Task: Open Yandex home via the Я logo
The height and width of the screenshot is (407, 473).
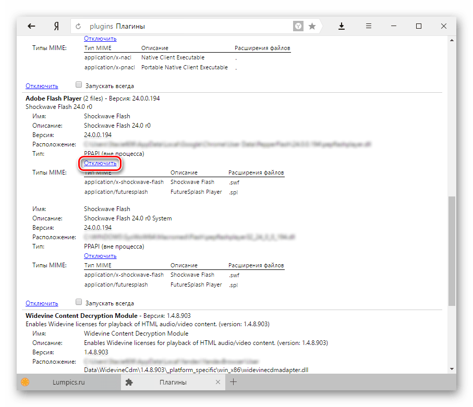Action: pos(55,26)
